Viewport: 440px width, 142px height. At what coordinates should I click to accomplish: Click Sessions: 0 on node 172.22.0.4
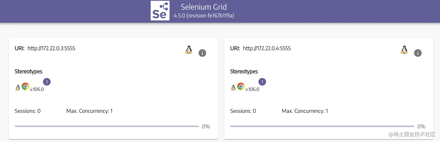click(243, 111)
